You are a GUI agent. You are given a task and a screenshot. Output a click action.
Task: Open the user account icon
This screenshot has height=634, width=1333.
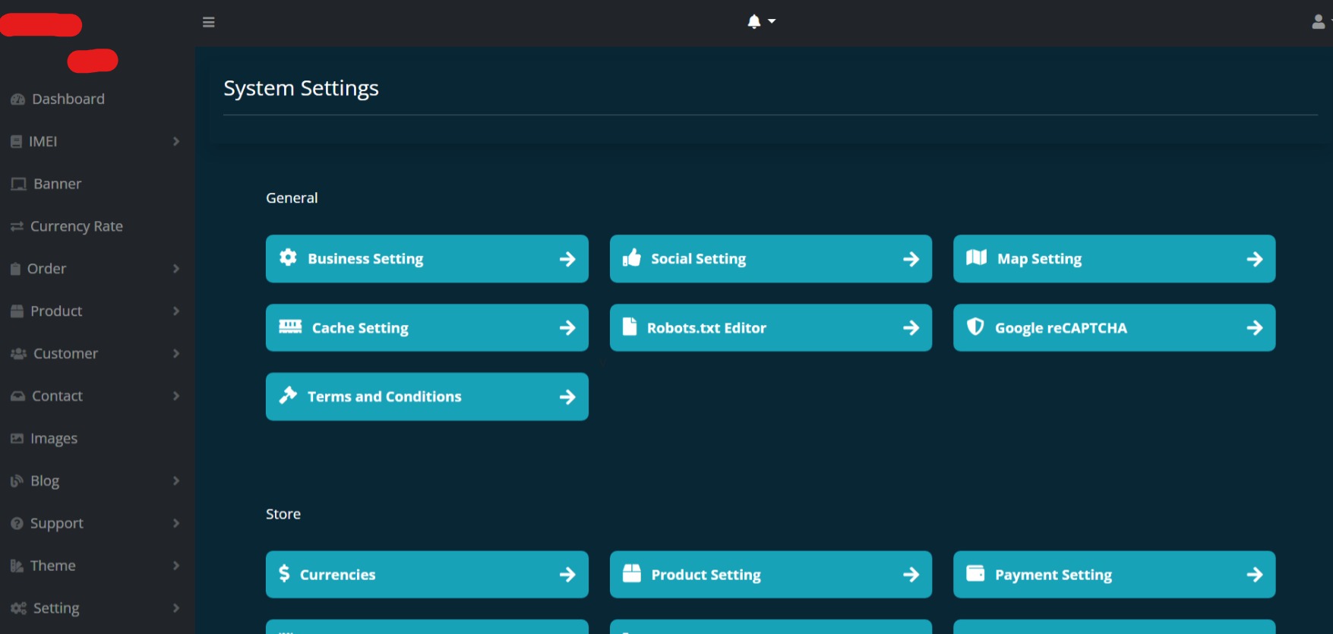coord(1319,22)
